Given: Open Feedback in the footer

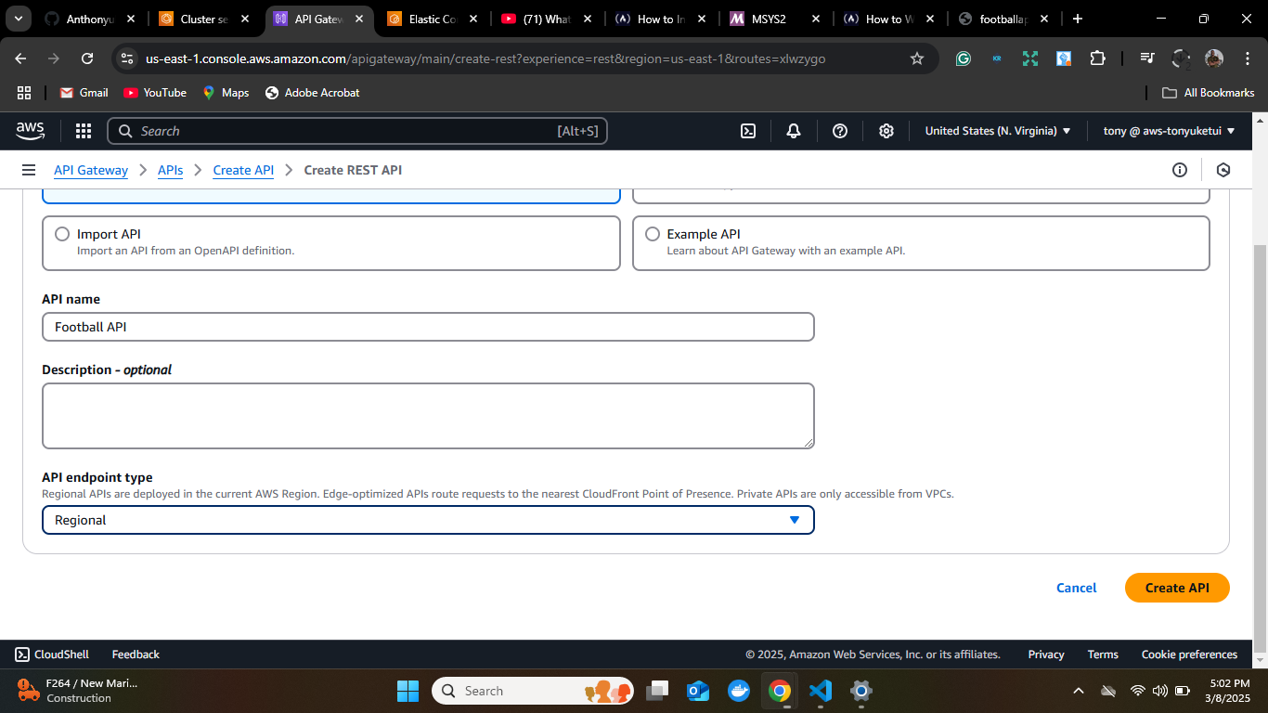Looking at the screenshot, I should point(136,655).
